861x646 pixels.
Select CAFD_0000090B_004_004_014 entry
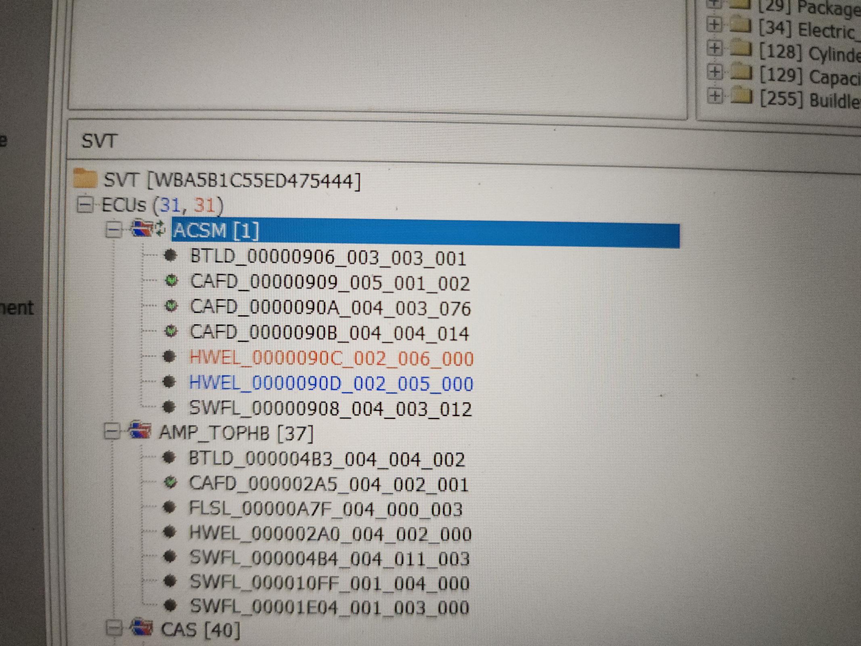[329, 333]
